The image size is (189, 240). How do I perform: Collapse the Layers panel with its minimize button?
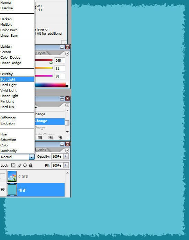click(62, 144)
